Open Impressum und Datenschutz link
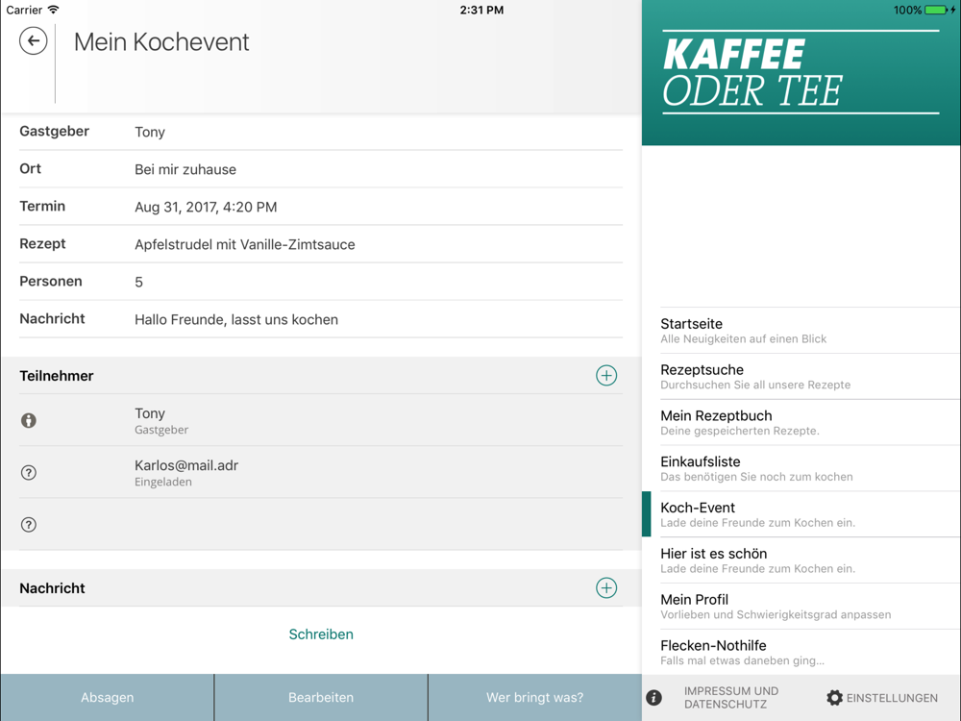The height and width of the screenshot is (721, 961). coord(731,698)
